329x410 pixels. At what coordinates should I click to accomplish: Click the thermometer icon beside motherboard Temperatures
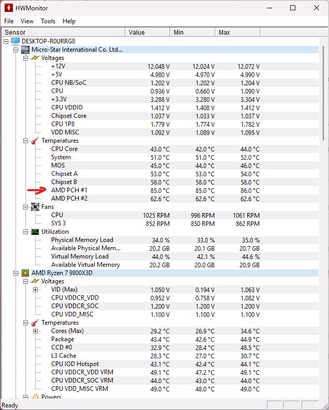point(35,141)
